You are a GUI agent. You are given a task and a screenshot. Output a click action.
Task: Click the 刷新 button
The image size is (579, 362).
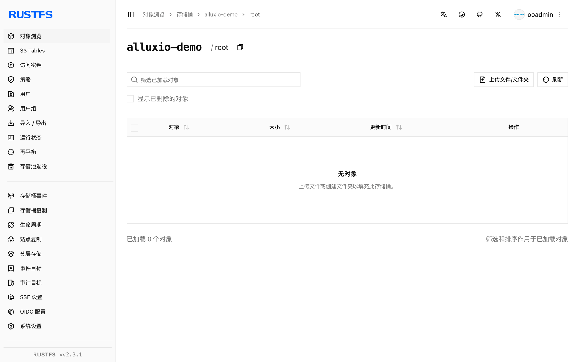(553, 80)
